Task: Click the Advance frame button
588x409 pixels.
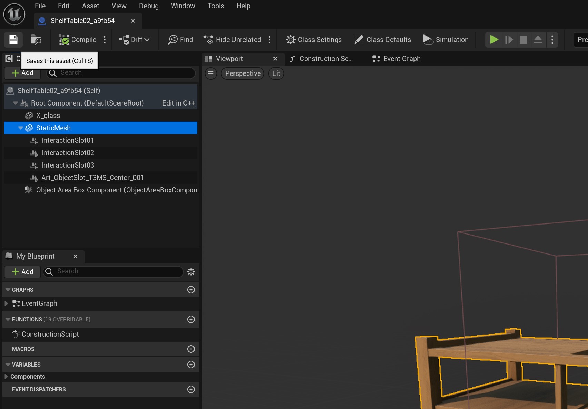Action: [509, 40]
